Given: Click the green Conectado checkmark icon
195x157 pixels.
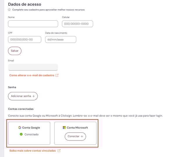Looking at the screenshot, I should (x=21, y=134).
